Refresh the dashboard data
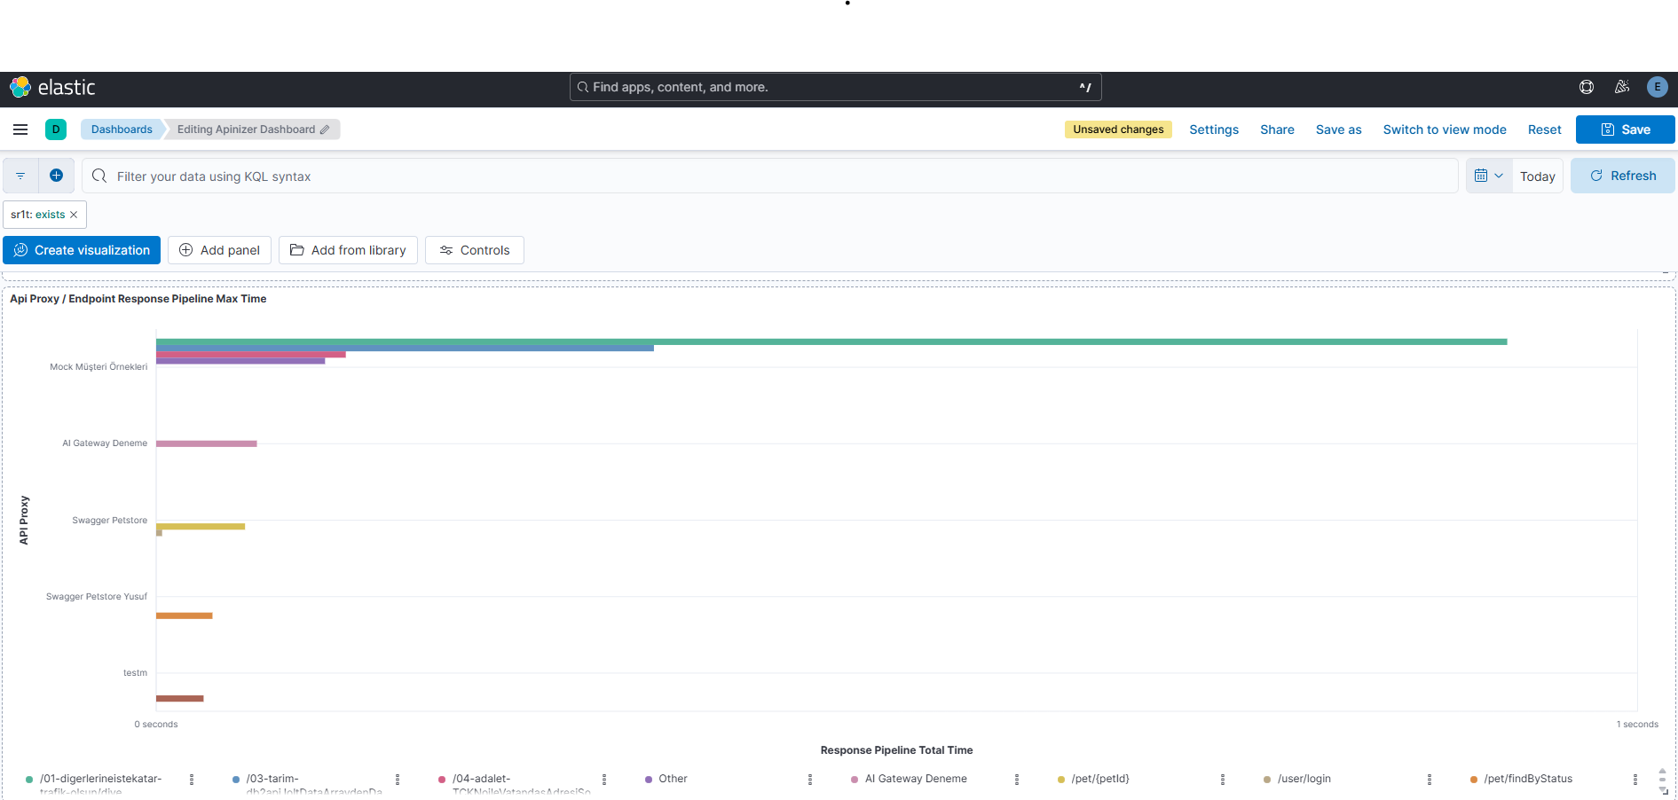 1623,176
